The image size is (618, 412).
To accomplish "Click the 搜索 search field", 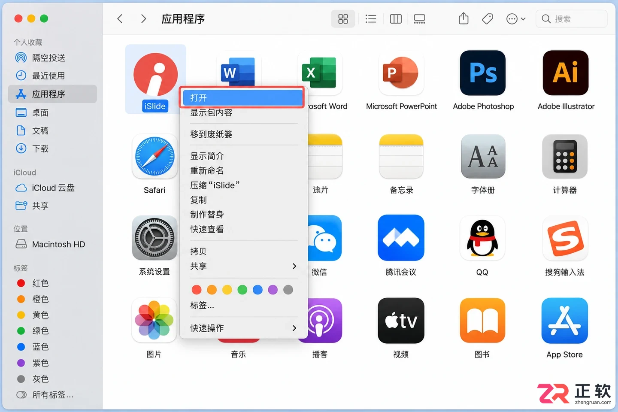I will [572, 19].
